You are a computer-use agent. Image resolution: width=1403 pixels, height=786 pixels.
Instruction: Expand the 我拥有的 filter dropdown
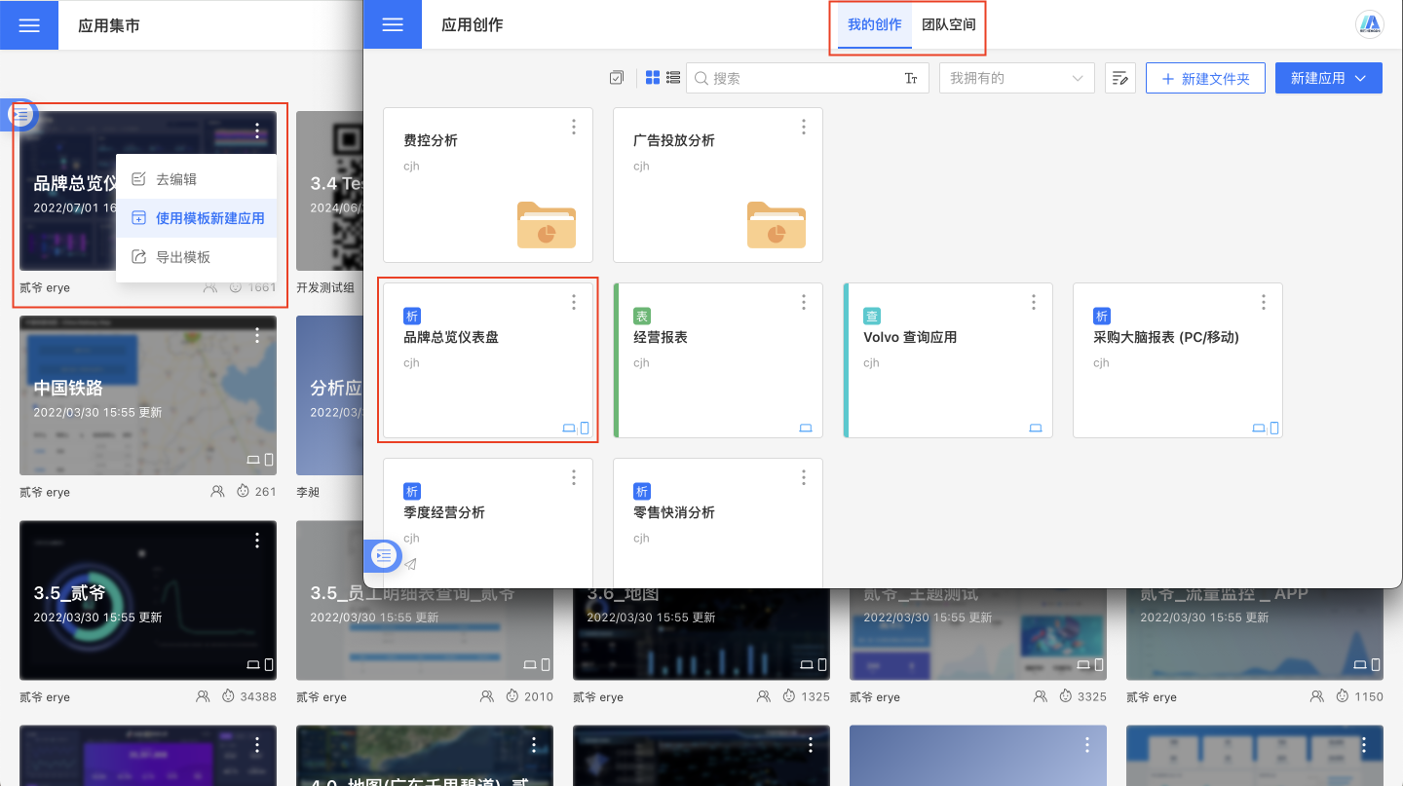tap(1016, 78)
